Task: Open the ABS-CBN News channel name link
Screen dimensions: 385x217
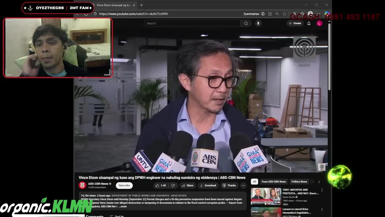Action: pyautogui.click(x=98, y=184)
